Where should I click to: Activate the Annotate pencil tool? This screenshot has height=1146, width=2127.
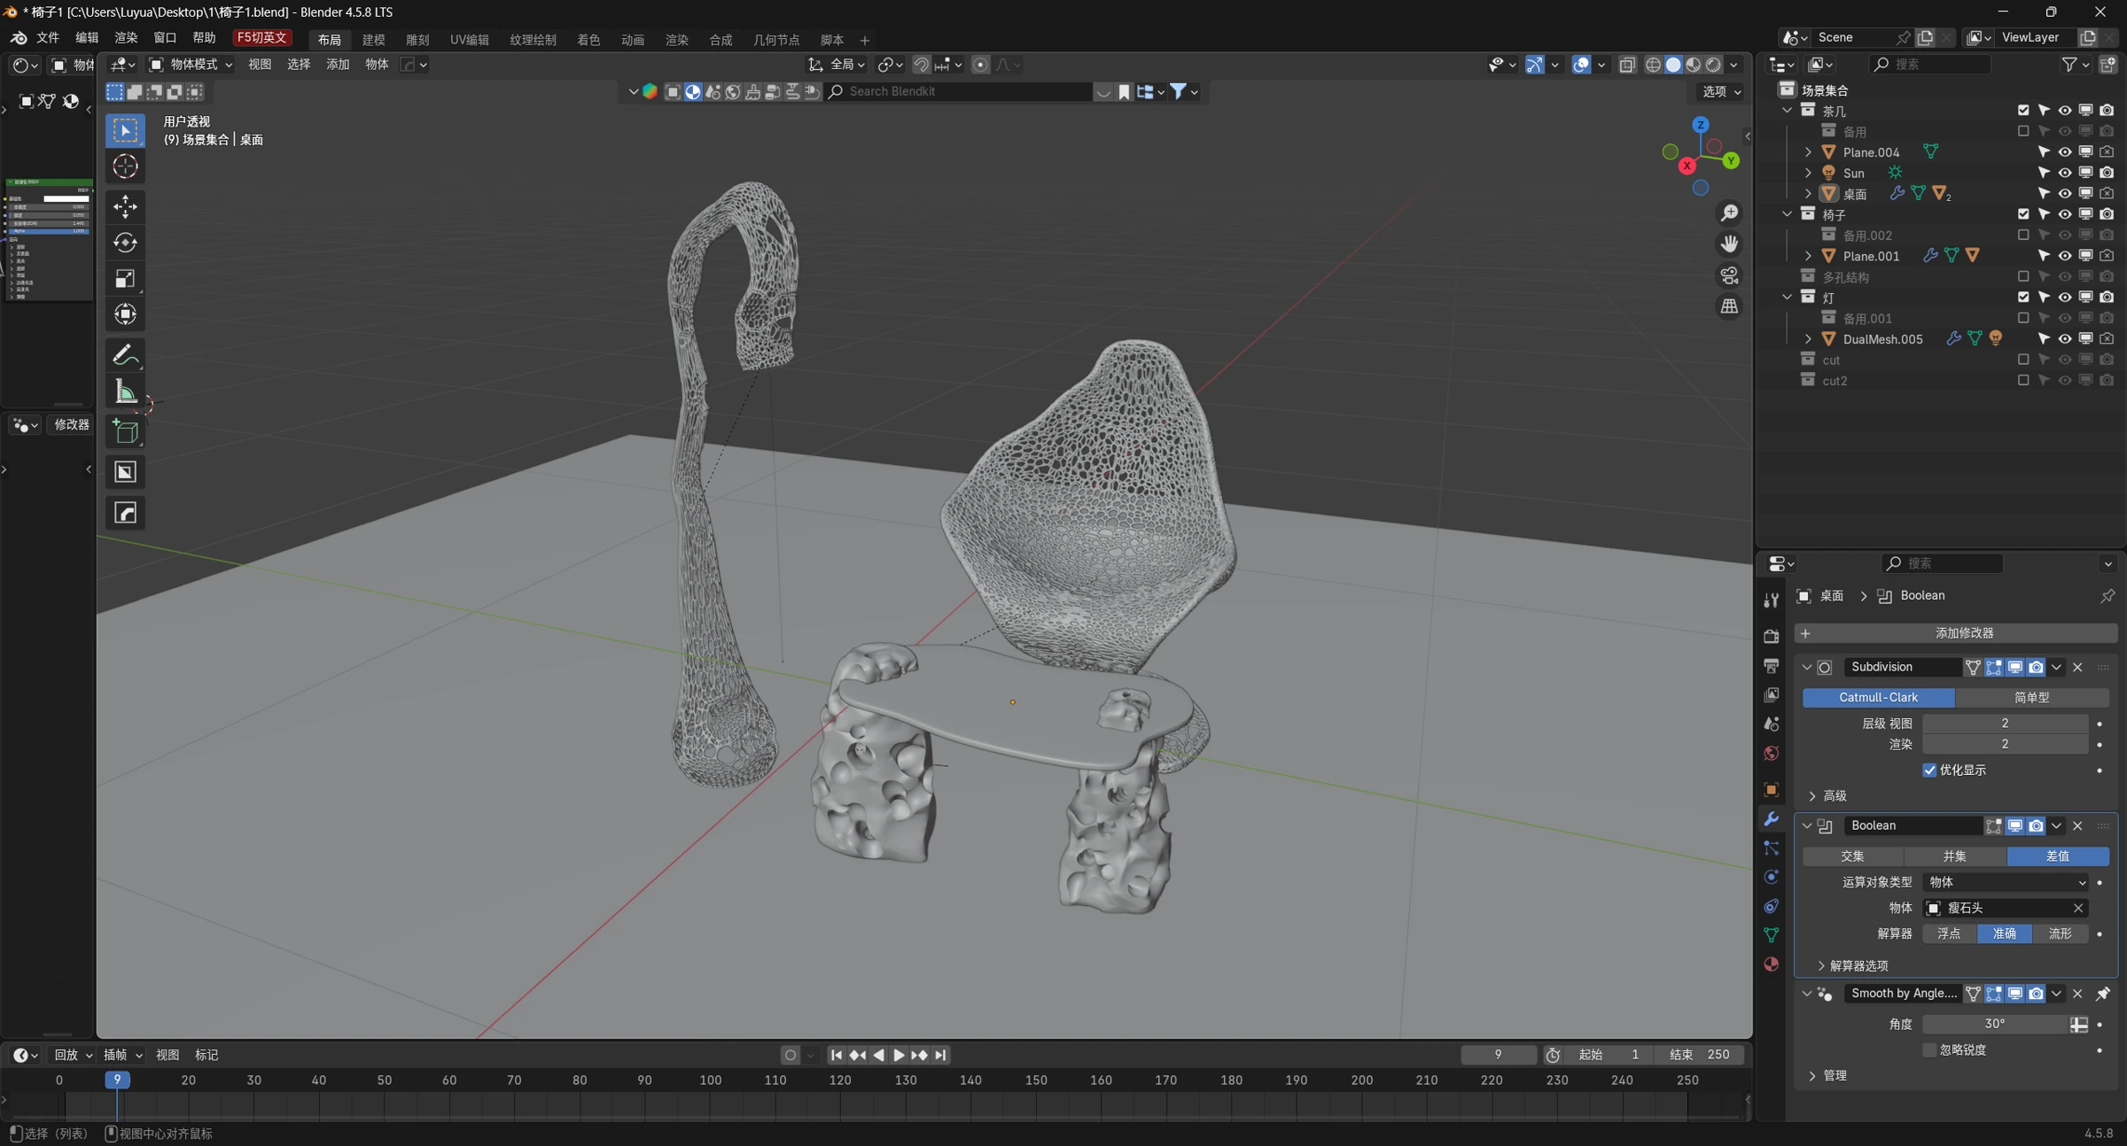pos(125,355)
